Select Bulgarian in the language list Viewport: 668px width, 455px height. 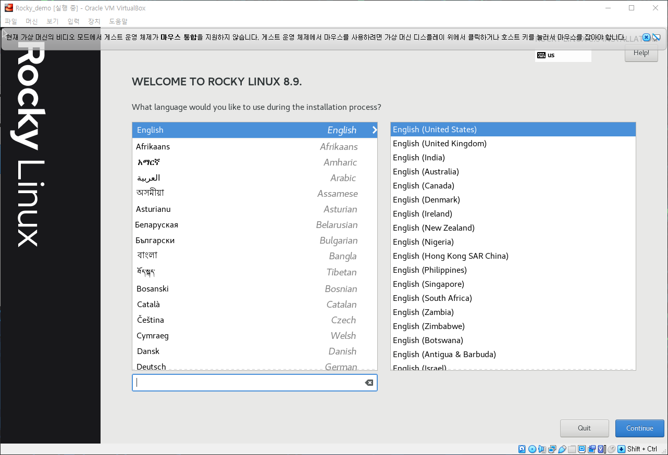[x=255, y=241]
